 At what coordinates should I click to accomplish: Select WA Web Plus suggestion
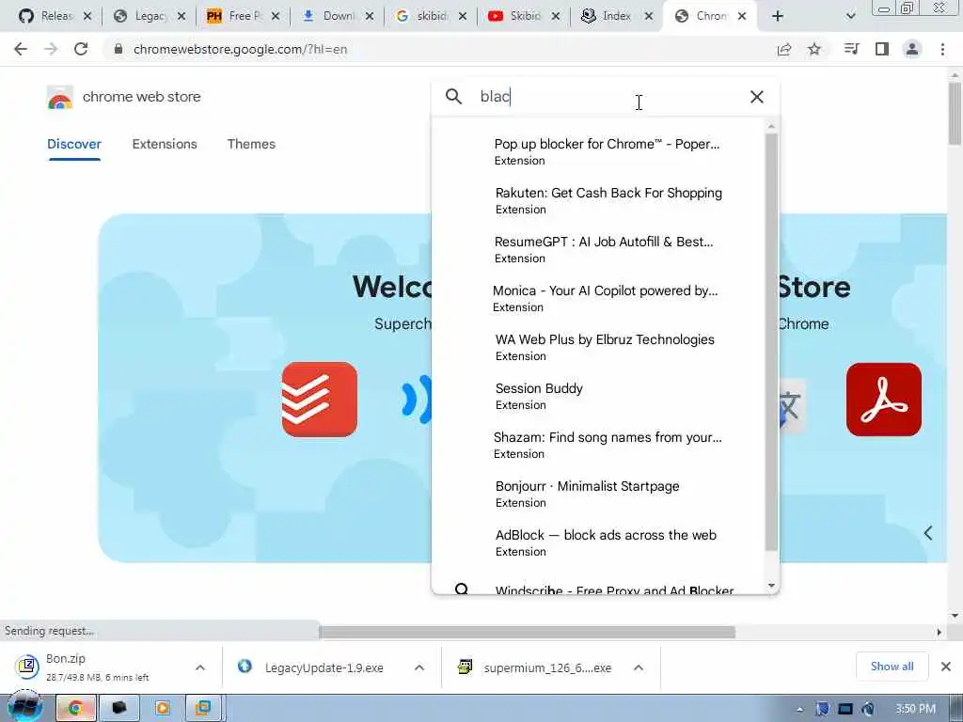click(x=599, y=347)
